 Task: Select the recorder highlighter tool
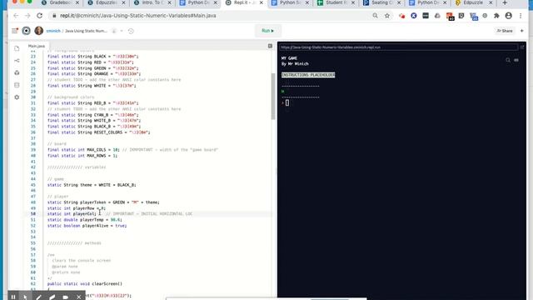pos(52,297)
